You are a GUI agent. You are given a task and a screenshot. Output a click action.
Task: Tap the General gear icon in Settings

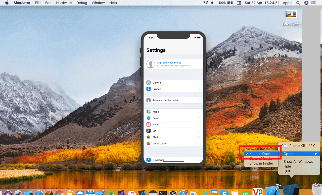(149, 83)
